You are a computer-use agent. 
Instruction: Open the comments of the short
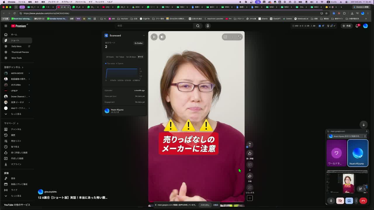[250, 164]
